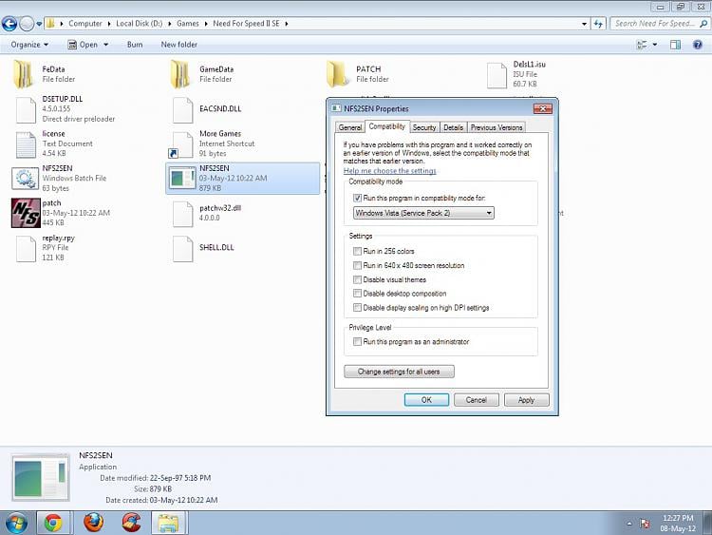
Task: Open Help me choose the settings link
Action: coord(389,170)
